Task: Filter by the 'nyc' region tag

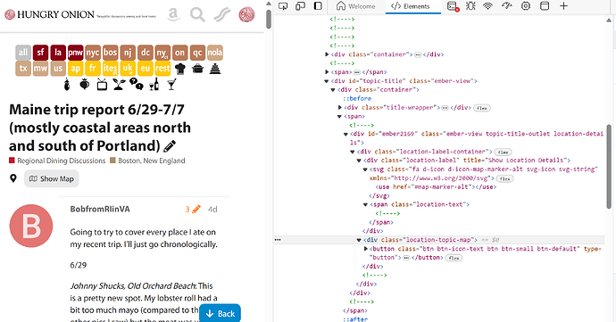Action: (x=93, y=53)
